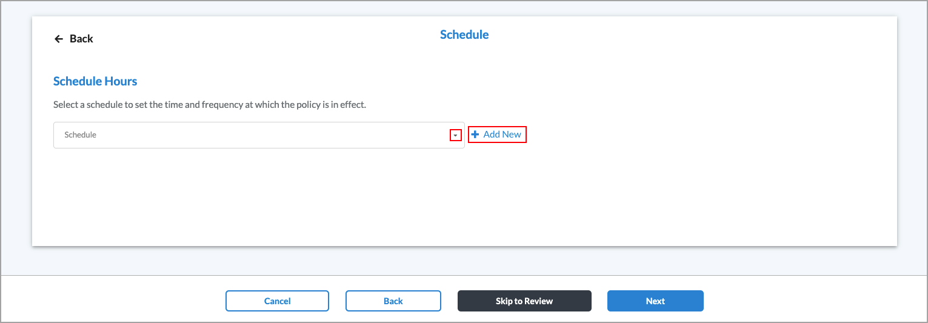Click the Add New link
Screen dimensions: 928x323
point(502,135)
